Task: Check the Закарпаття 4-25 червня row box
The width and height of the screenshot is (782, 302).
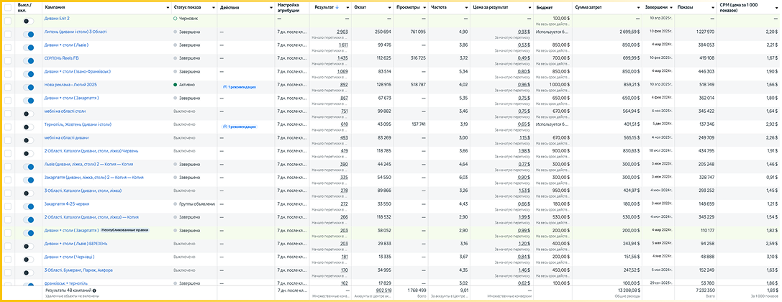Action: click(x=7, y=206)
